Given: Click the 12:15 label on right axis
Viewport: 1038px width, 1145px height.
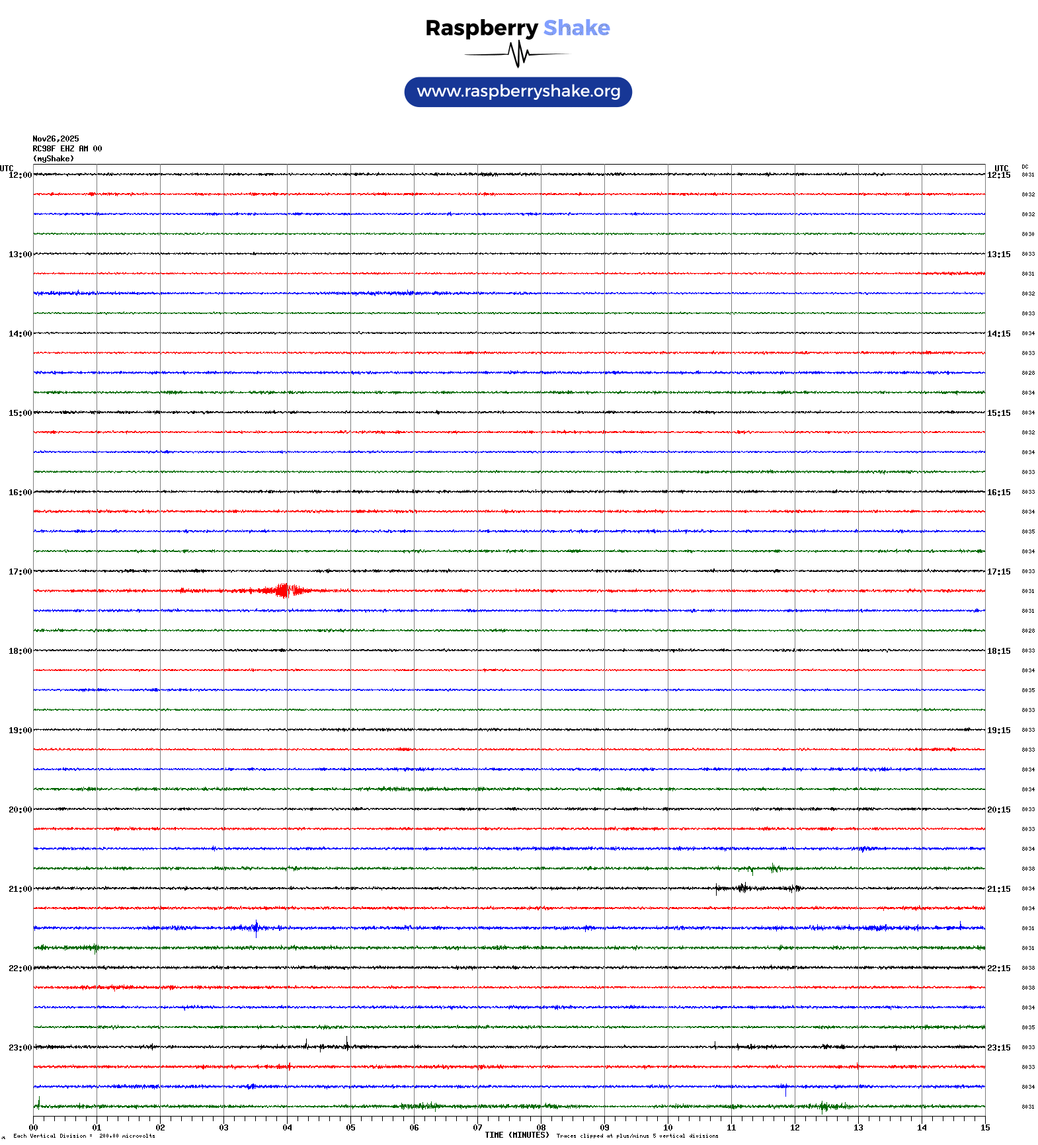Looking at the screenshot, I should tap(998, 175).
